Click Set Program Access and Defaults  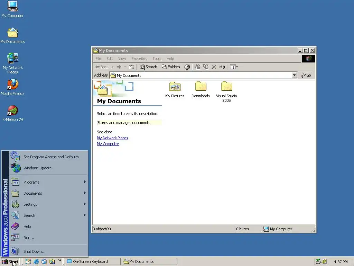[48, 157]
